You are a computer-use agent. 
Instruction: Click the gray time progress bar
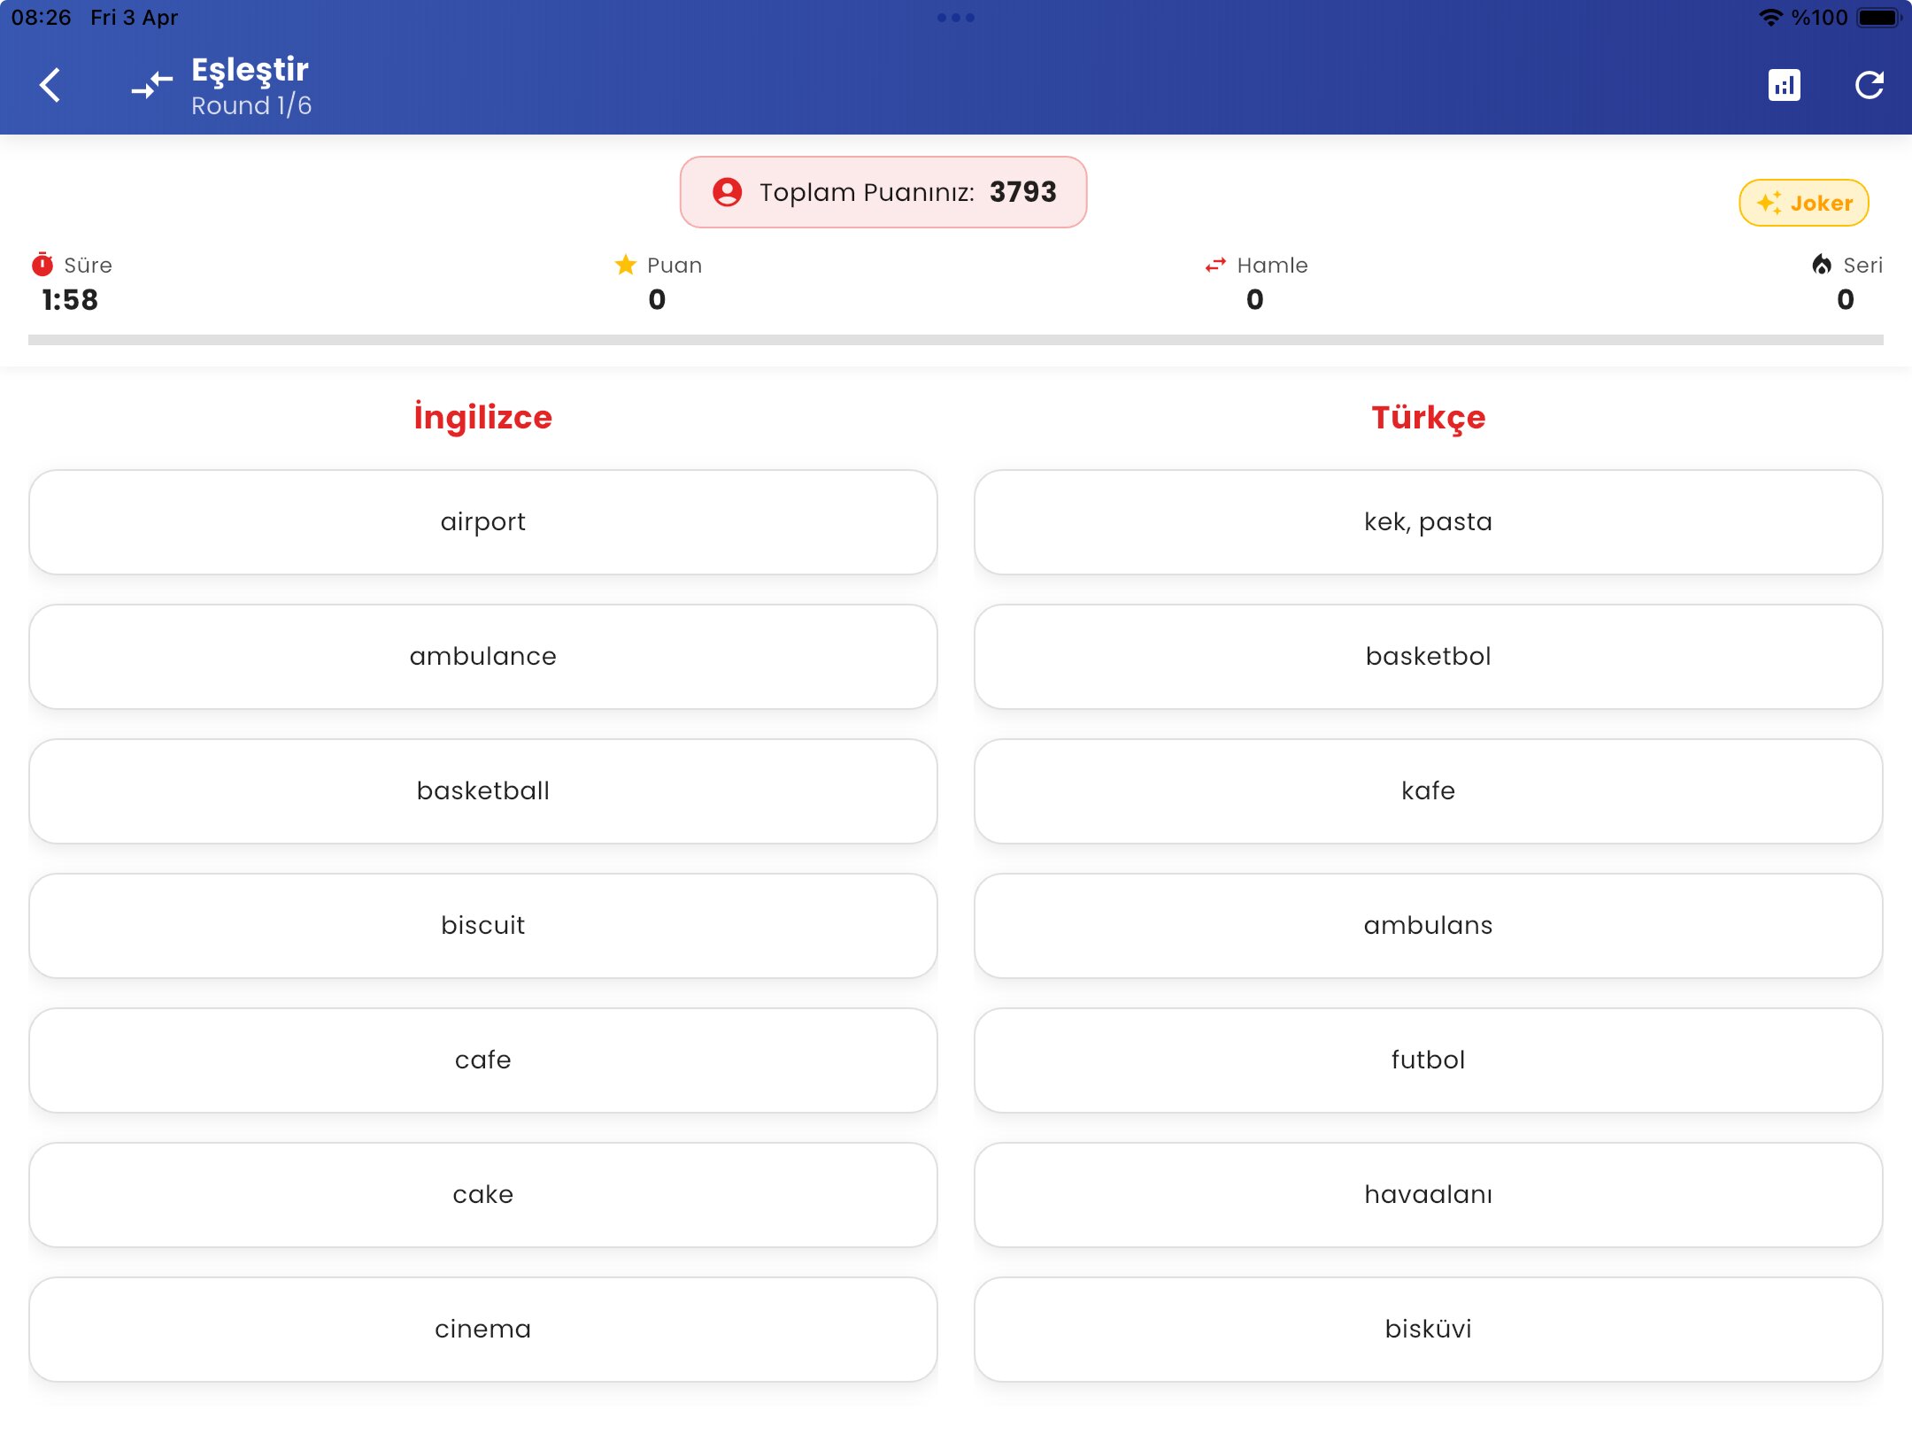(x=956, y=340)
